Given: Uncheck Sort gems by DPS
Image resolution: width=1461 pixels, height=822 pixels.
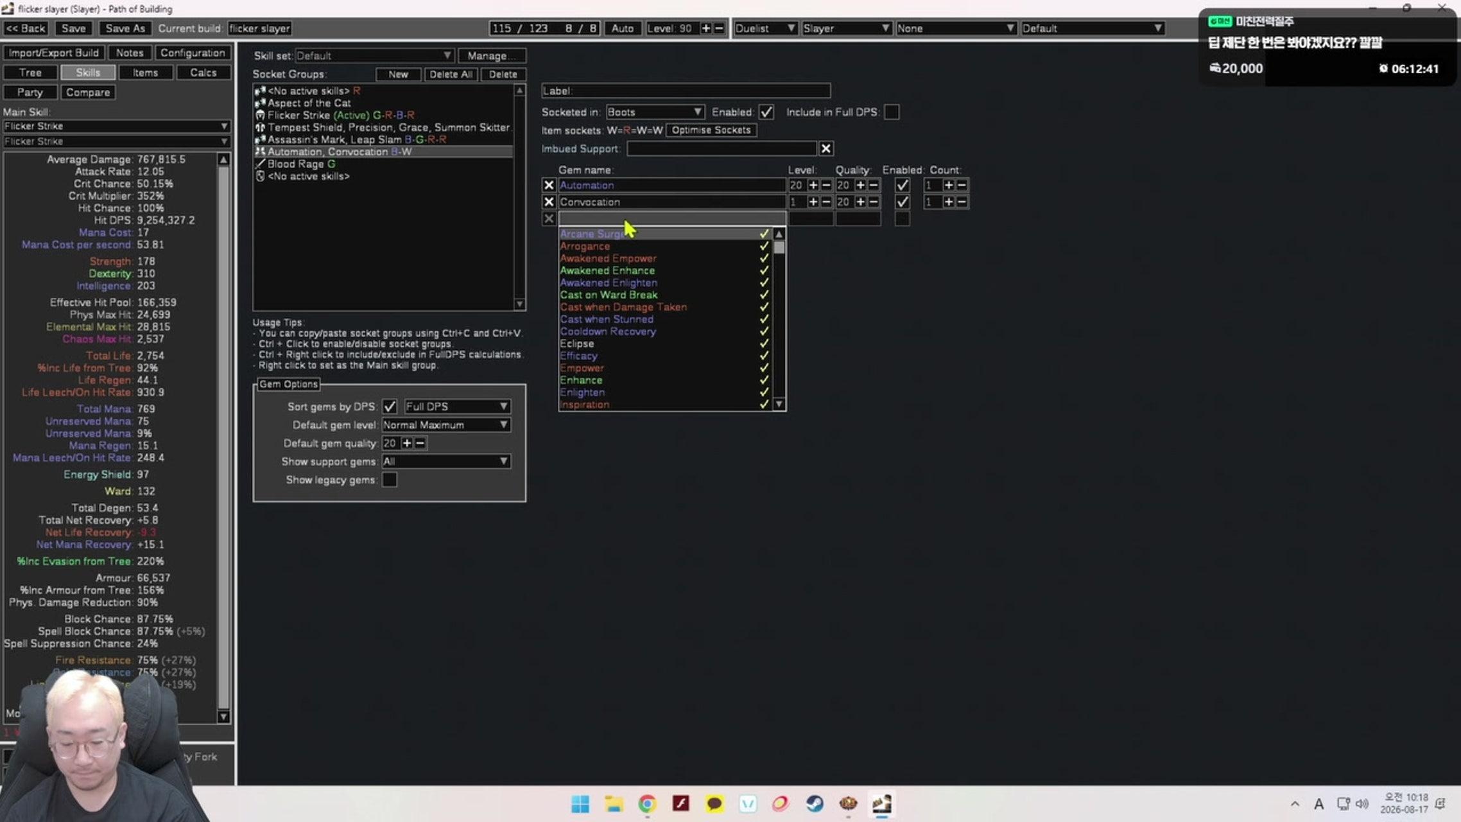Looking at the screenshot, I should [390, 407].
